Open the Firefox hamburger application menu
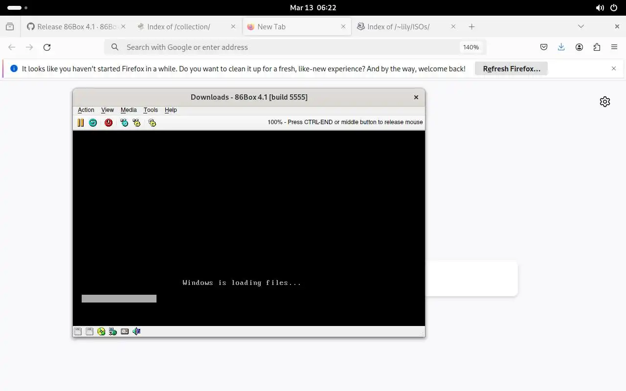The height and width of the screenshot is (391, 626). [614, 47]
